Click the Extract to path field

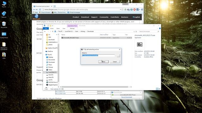tap(98, 55)
